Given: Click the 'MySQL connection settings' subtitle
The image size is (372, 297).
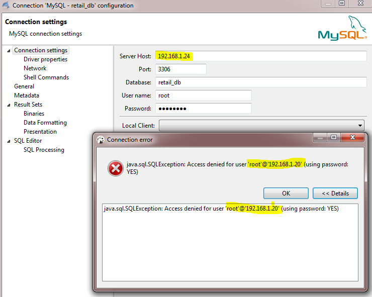Looking at the screenshot, I should 46,34.
